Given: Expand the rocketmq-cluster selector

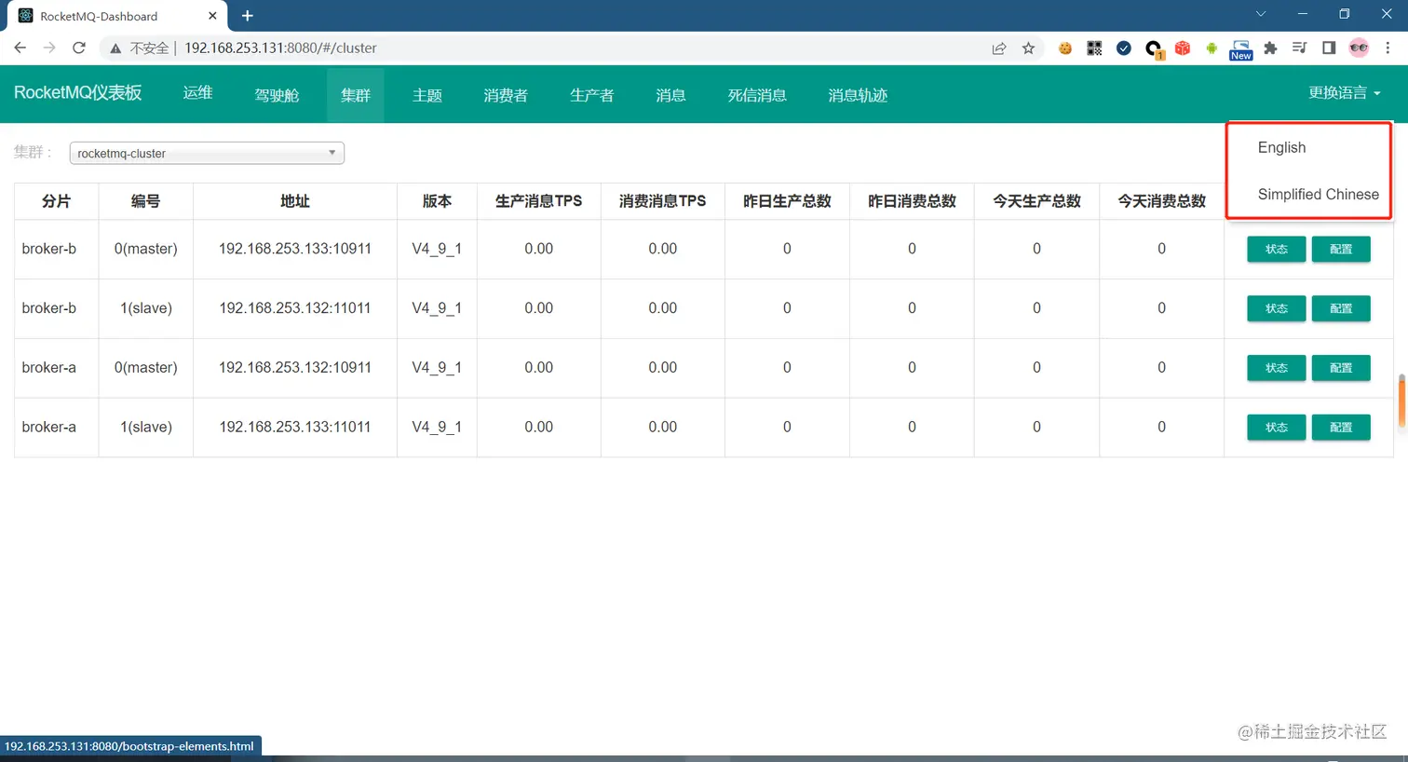Looking at the screenshot, I should [x=207, y=153].
